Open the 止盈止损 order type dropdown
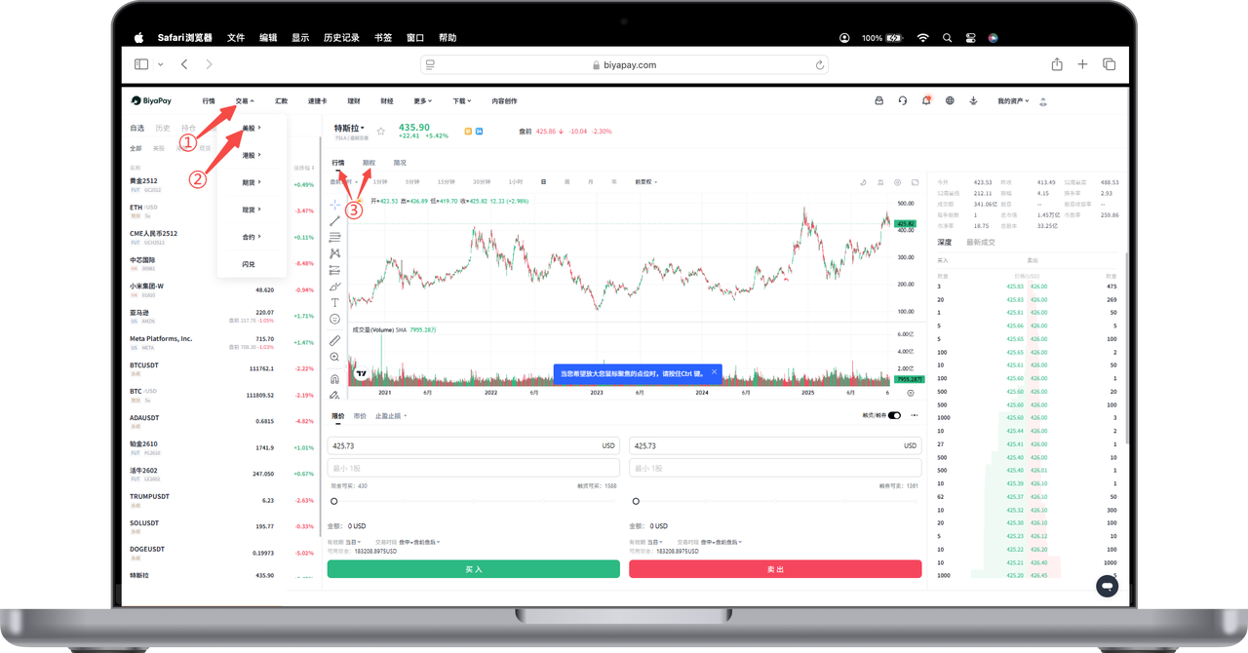 point(391,416)
